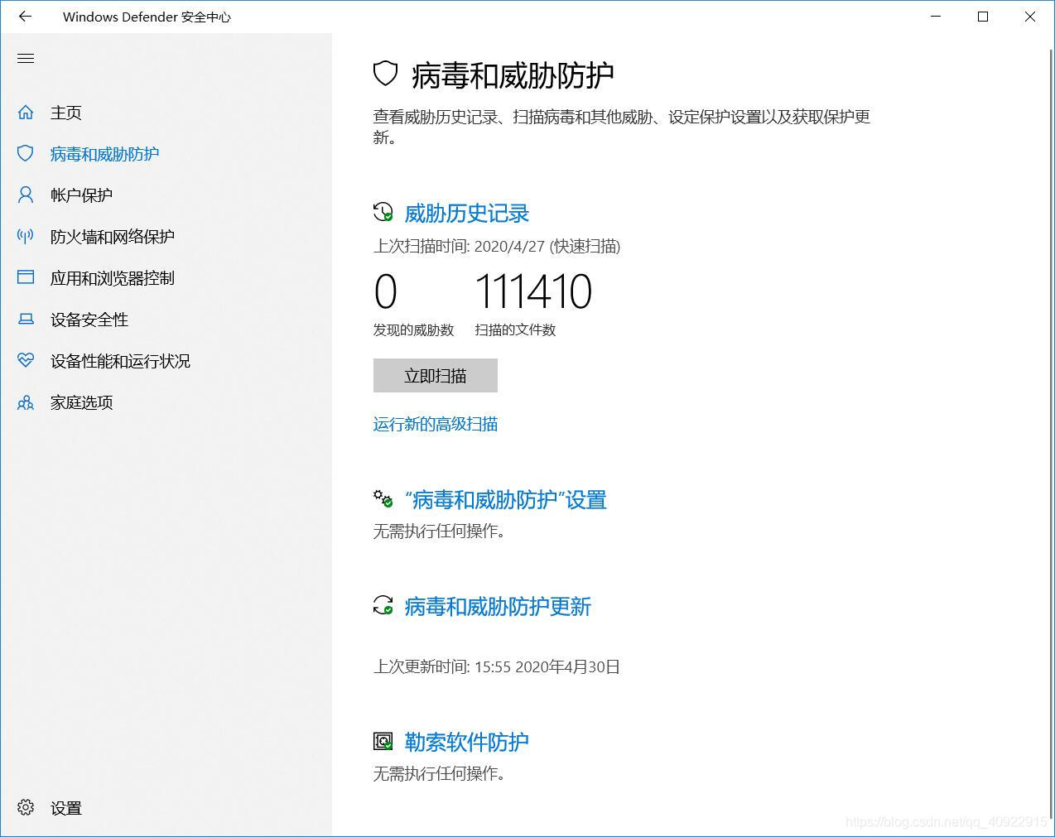This screenshot has width=1055, height=837.
Task: Close the Windows Defender window
Action: pyautogui.click(x=1030, y=17)
